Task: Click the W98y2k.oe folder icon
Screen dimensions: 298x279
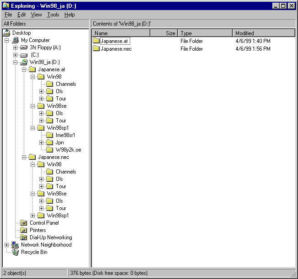Action: [50, 150]
